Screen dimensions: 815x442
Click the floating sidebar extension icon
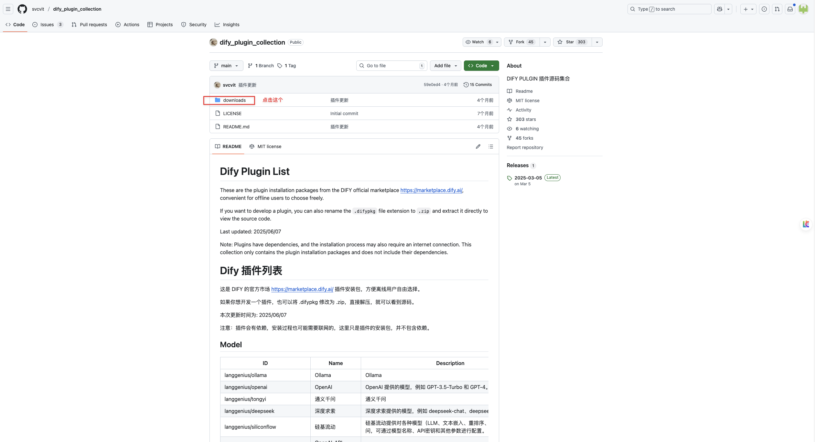806,224
